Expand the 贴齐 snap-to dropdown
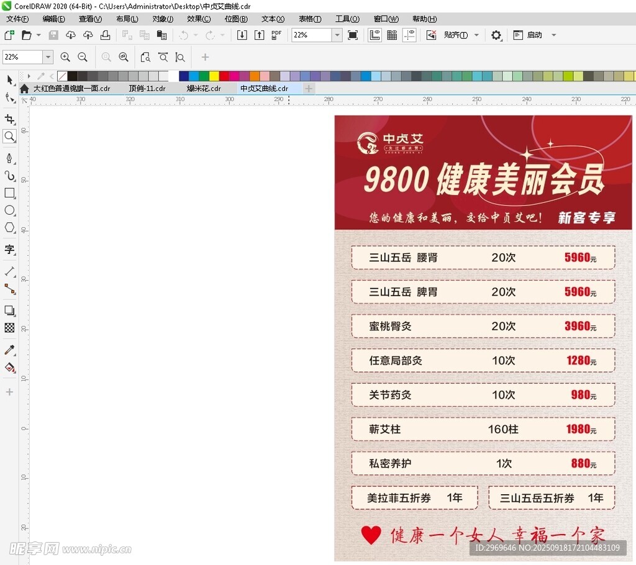This screenshot has width=636, height=565. pos(476,35)
